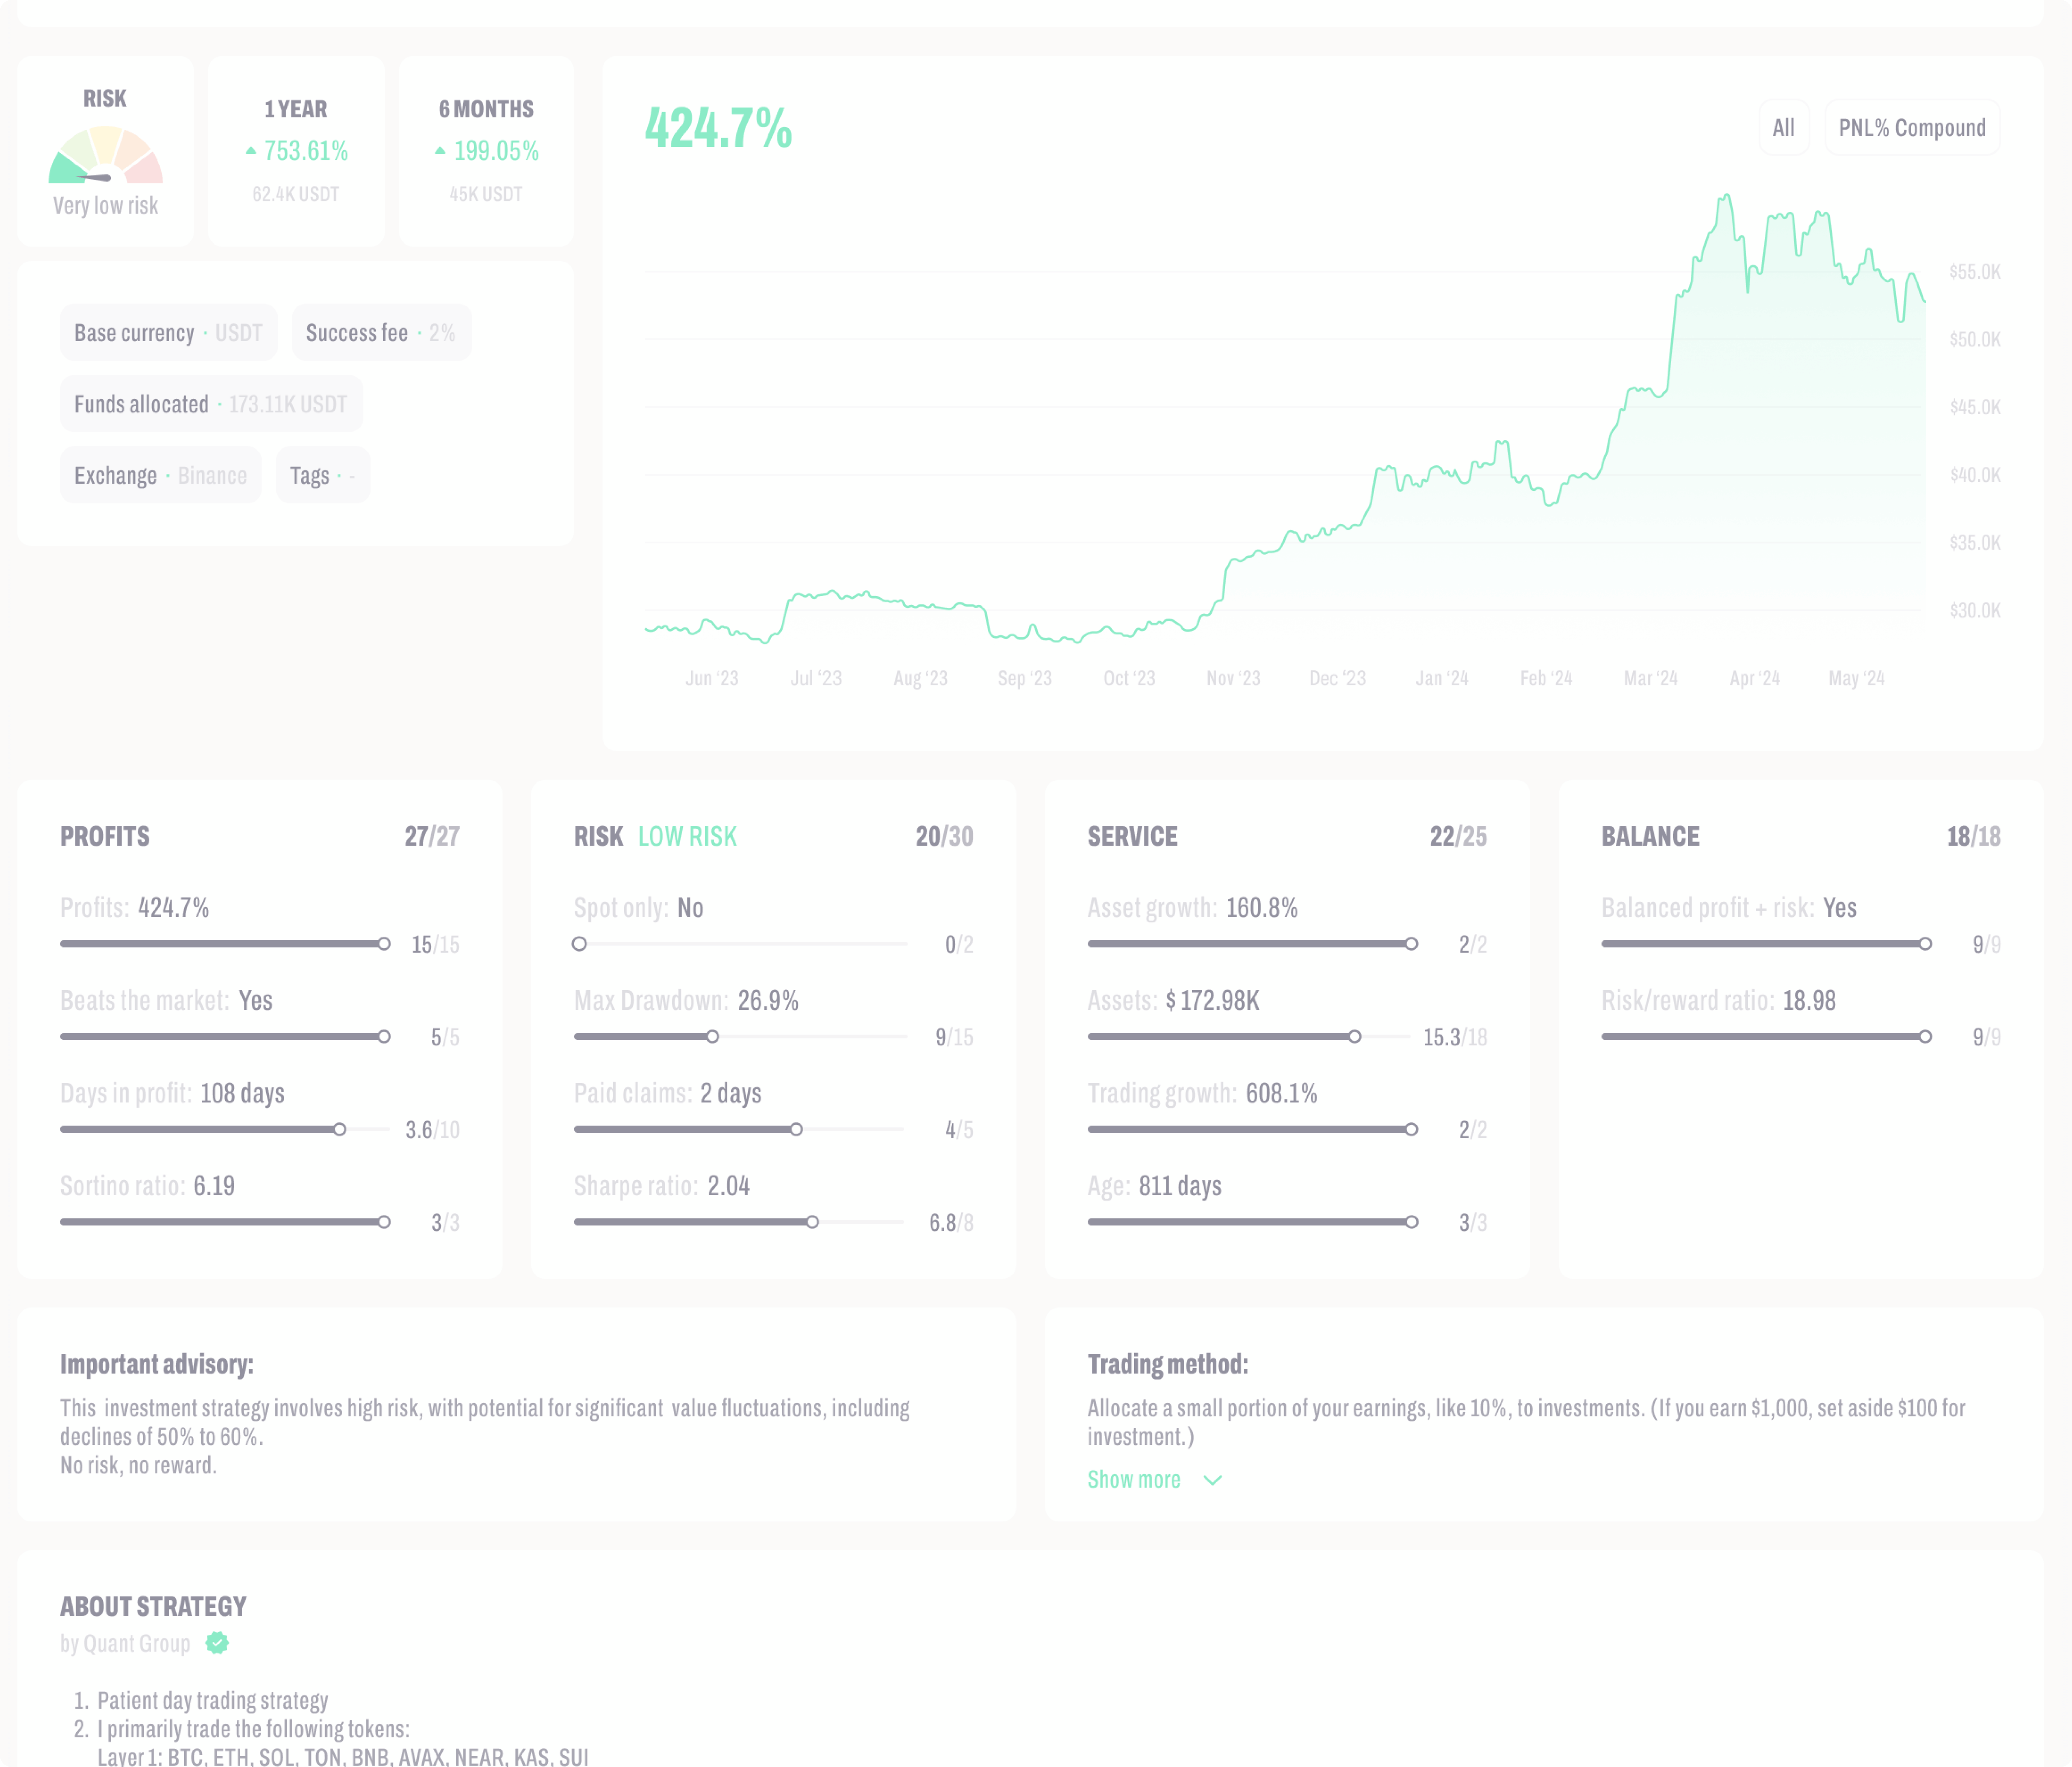The image size is (2072, 1767).
Task: Click the Sortino ratio slider handle
Action: point(384,1222)
